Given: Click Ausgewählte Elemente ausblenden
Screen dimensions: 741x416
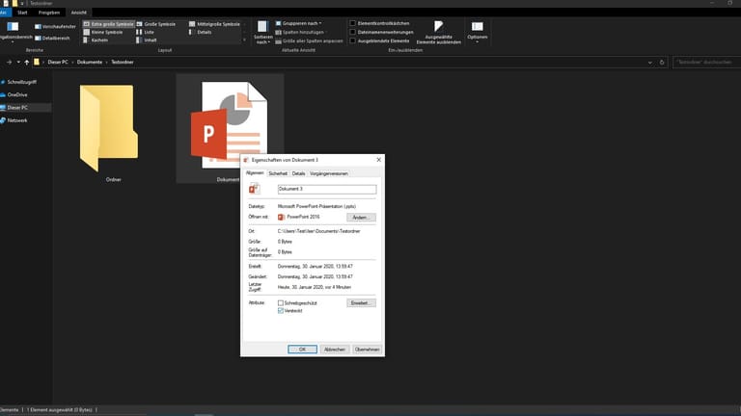Looking at the screenshot, I should pos(439,32).
